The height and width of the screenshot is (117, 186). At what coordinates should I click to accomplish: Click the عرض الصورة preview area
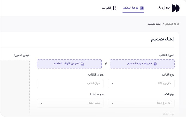click(x=15, y=87)
